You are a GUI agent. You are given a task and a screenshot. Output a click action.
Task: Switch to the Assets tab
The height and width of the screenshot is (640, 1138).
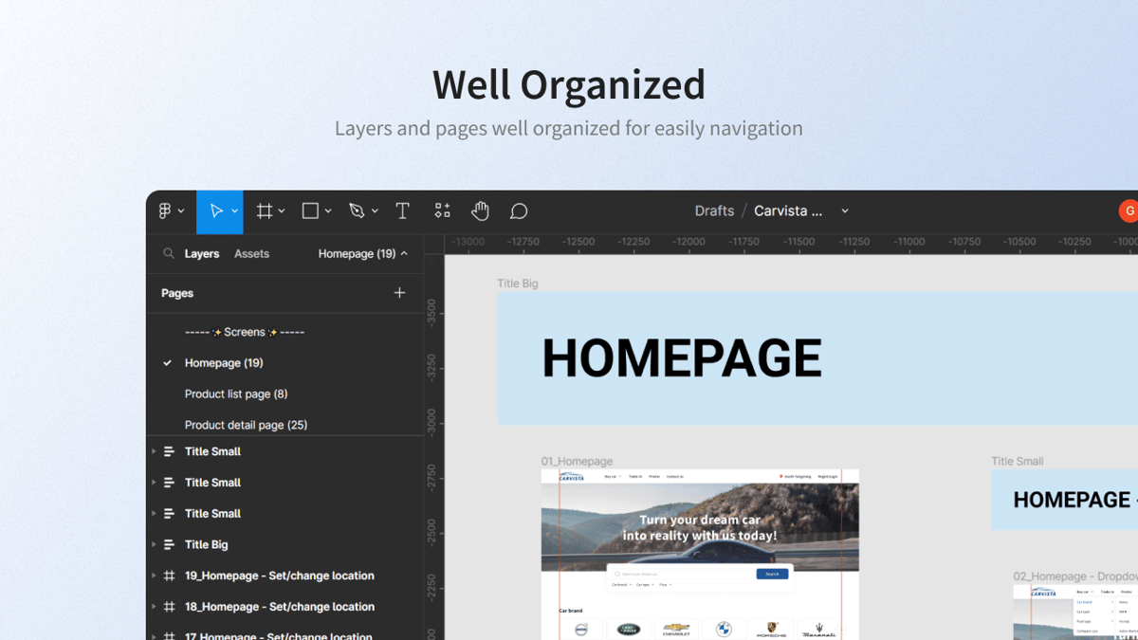click(251, 253)
